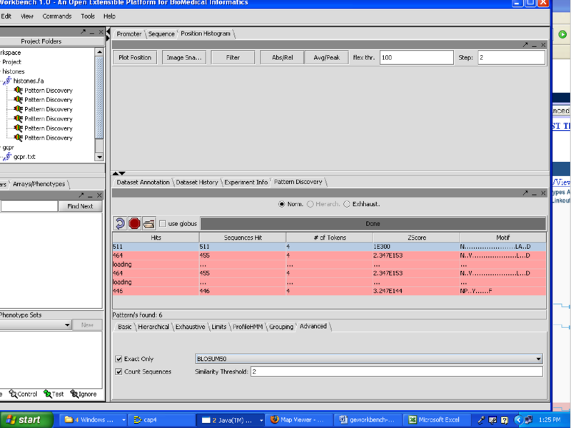This screenshot has height=428, width=571.
Task: Uncheck the Exact Only checkbox
Action: pos(119,359)
